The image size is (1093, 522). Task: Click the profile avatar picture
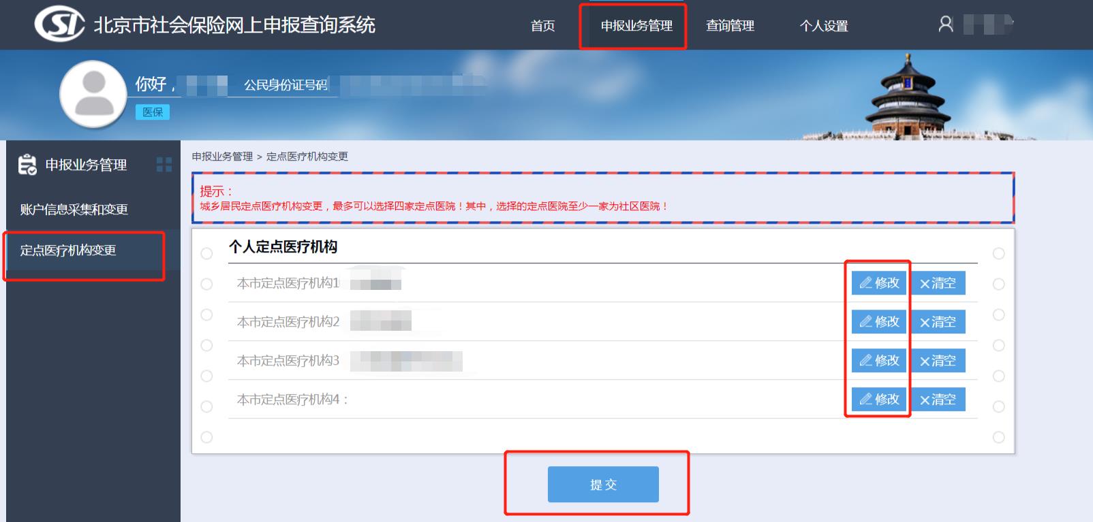click(x=93, y=94)
